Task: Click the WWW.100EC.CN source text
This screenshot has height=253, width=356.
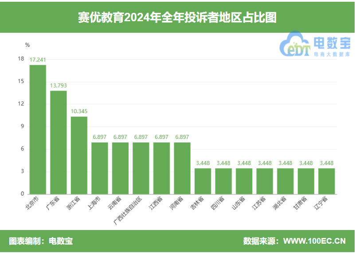Action: click(314, 241)
